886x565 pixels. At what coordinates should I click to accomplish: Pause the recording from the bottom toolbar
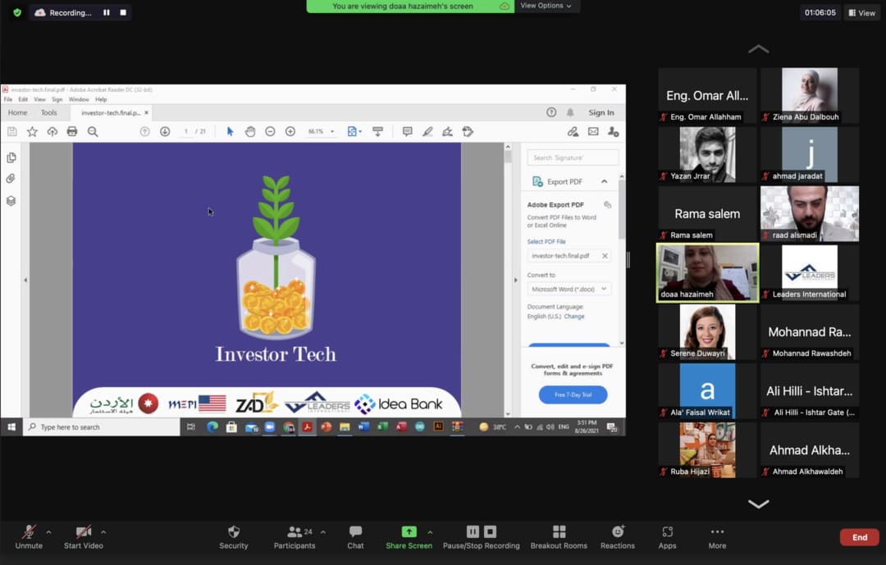coord(473,531)
